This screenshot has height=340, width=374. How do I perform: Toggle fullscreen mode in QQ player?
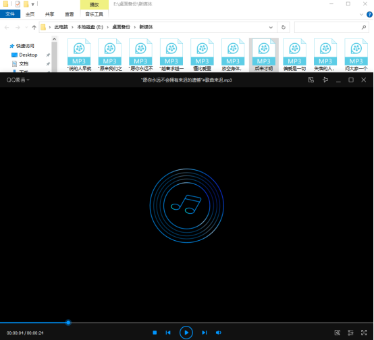tap(364, 333)
